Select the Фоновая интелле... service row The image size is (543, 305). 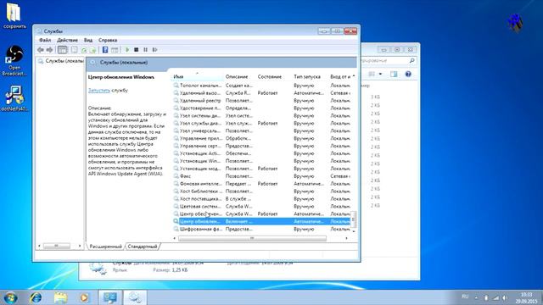261,184
